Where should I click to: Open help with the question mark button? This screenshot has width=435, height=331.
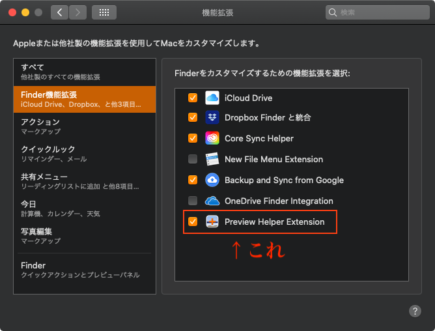pos(415,311)
